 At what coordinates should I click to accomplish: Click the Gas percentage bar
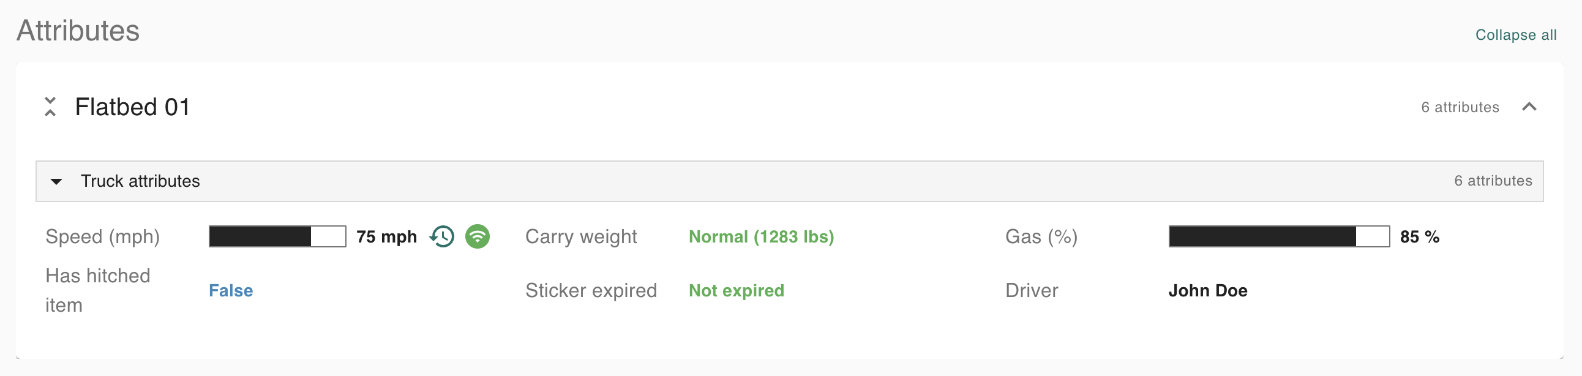click(1278, 236)
